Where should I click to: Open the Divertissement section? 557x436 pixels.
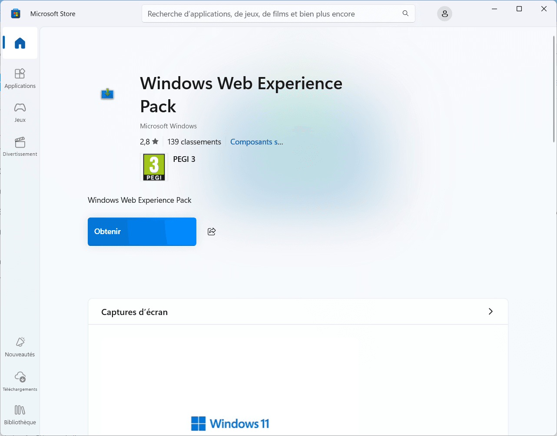pos(20,147)
